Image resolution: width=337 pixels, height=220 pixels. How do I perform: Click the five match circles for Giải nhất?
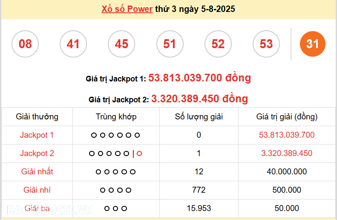point(115,172)
